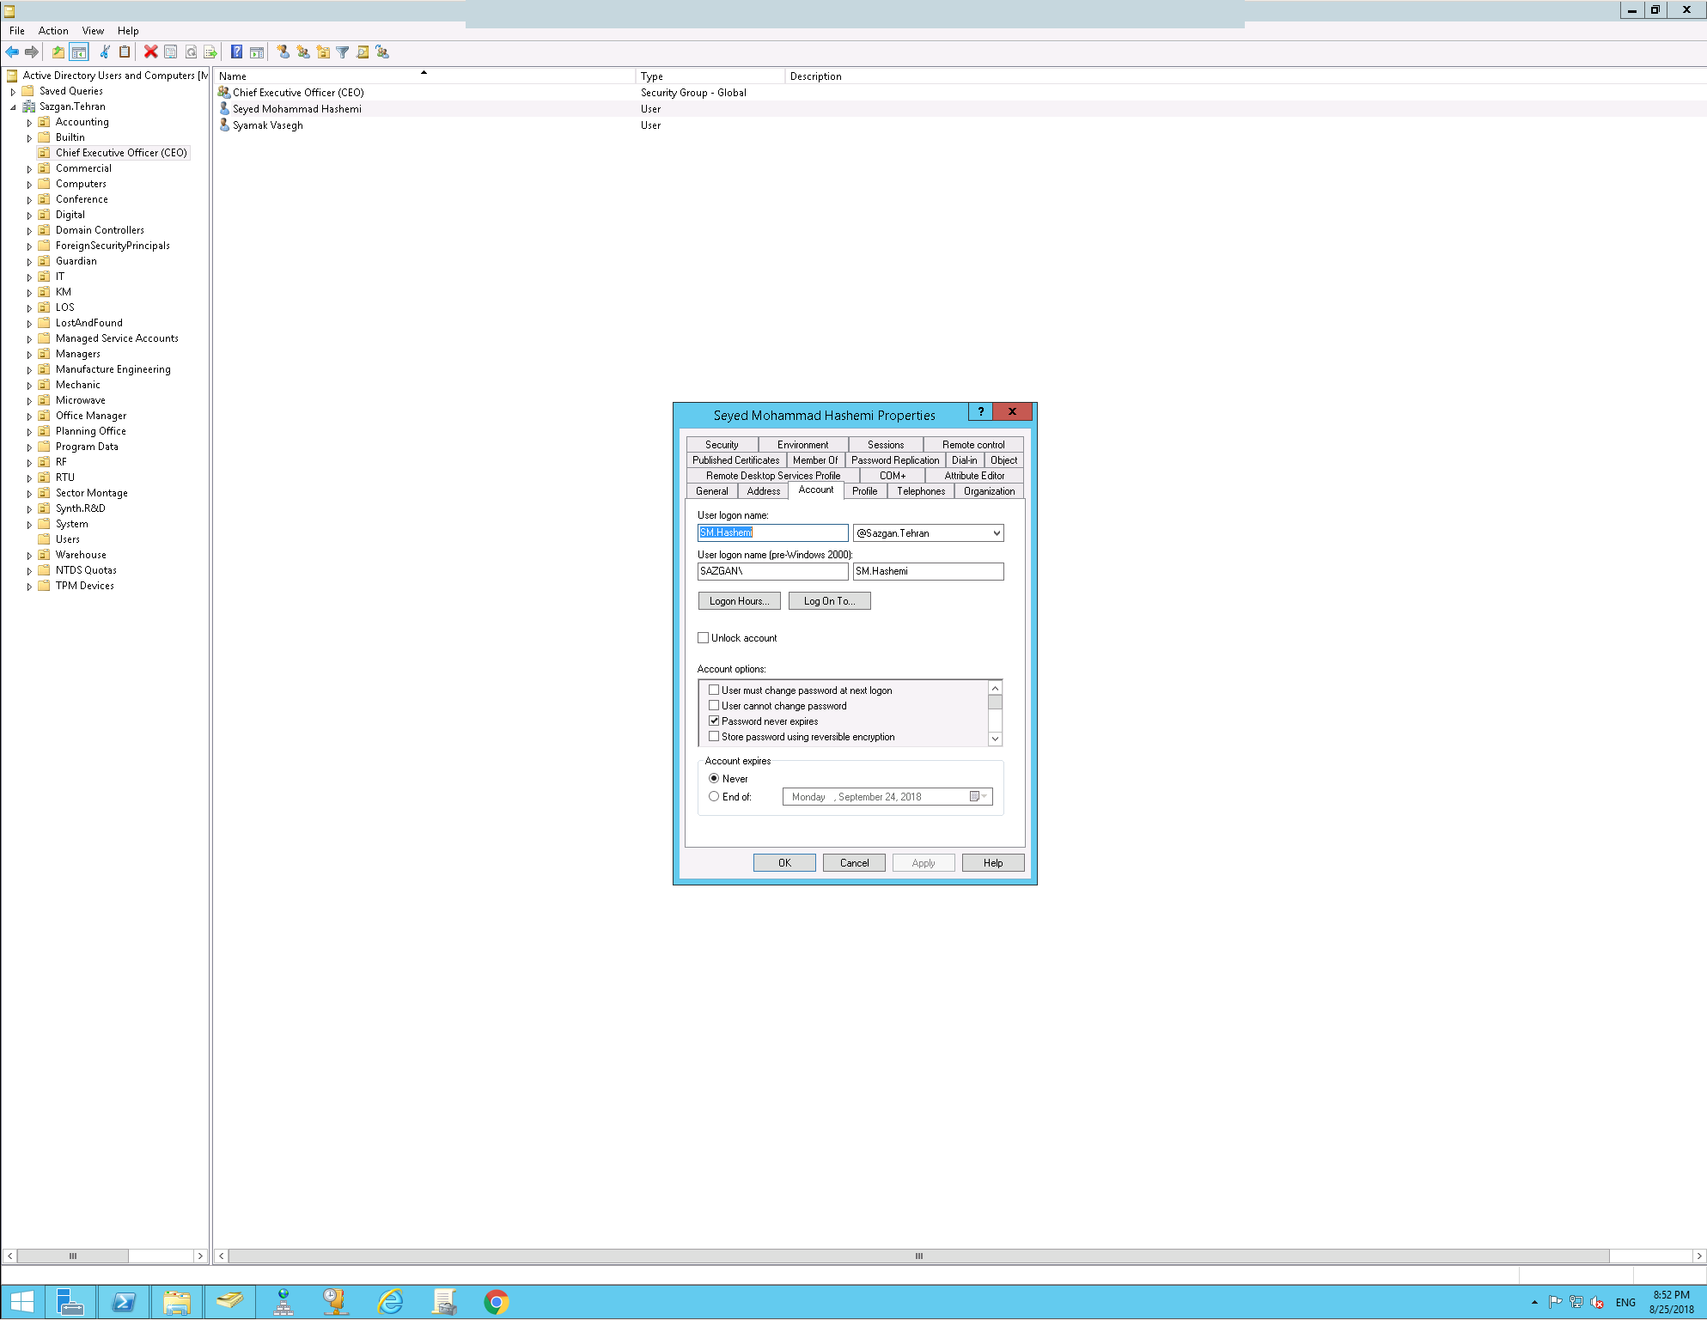Click the Up one level folder icon
The width and height of the screenshot is (1707, 1320).
[x=58, y=52]
